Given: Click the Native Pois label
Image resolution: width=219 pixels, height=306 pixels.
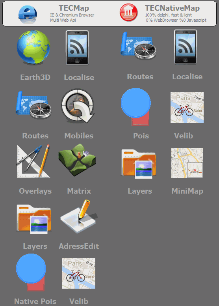Looking at the screenshot, I should coord(35,301).
